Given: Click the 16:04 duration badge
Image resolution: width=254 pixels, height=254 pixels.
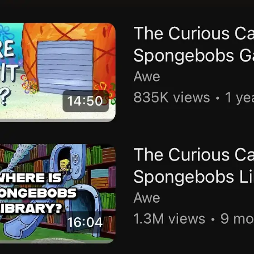Looking at the screenshot, I should [x=85, y=222].
